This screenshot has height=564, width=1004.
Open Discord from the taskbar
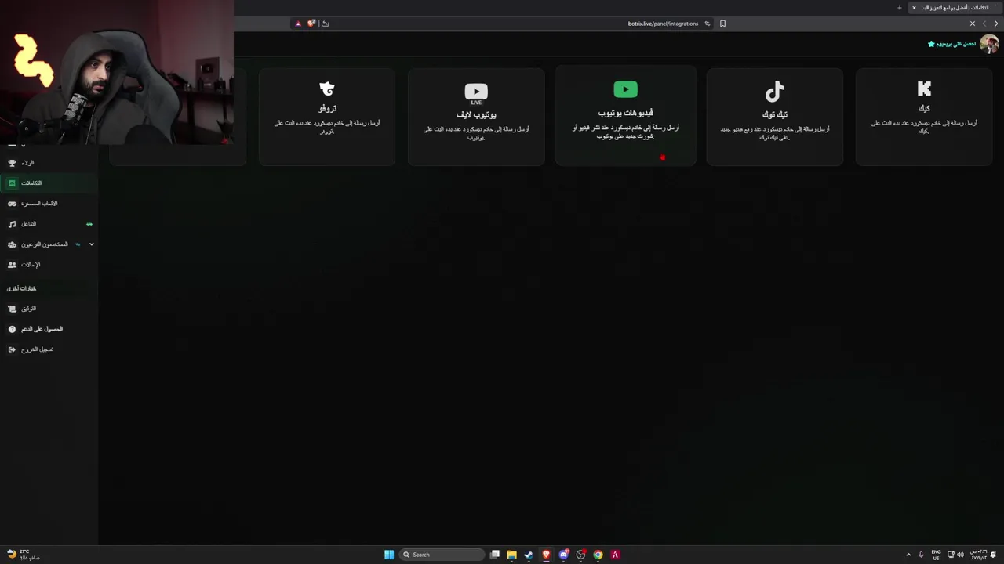click(x=563, y=555)
